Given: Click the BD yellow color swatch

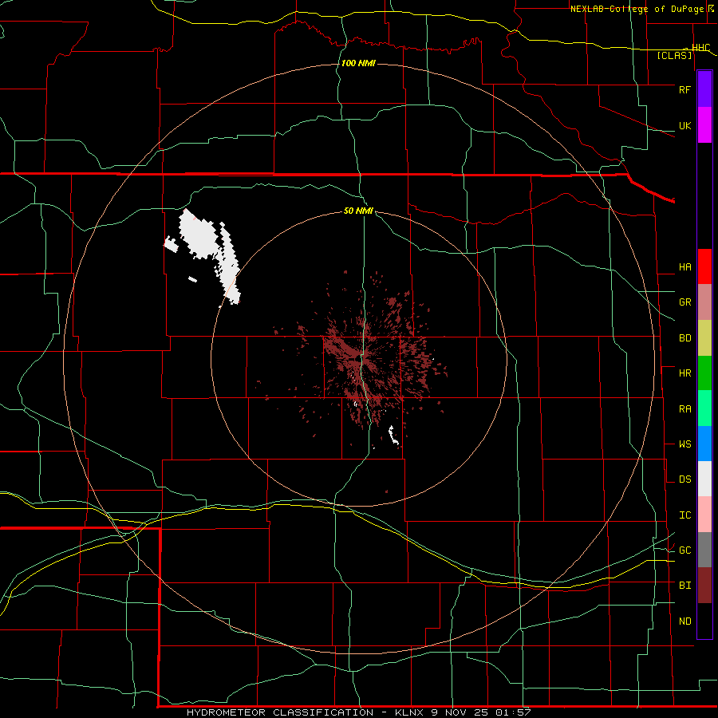Looking at the screenshot, I should 704,338.
